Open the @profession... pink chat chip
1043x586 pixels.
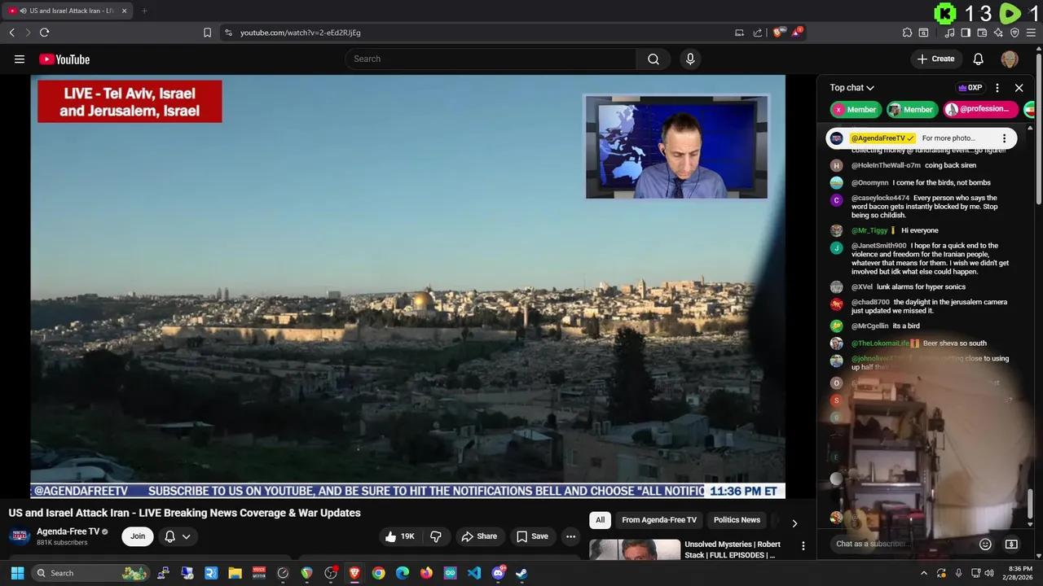(981, 109)
